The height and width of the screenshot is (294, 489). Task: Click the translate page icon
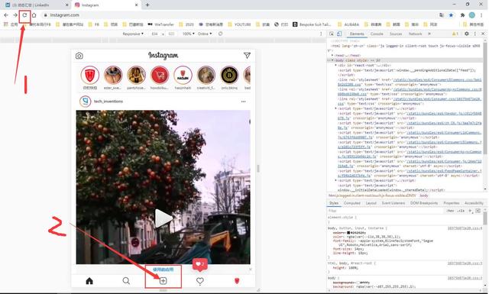(442, 15)
